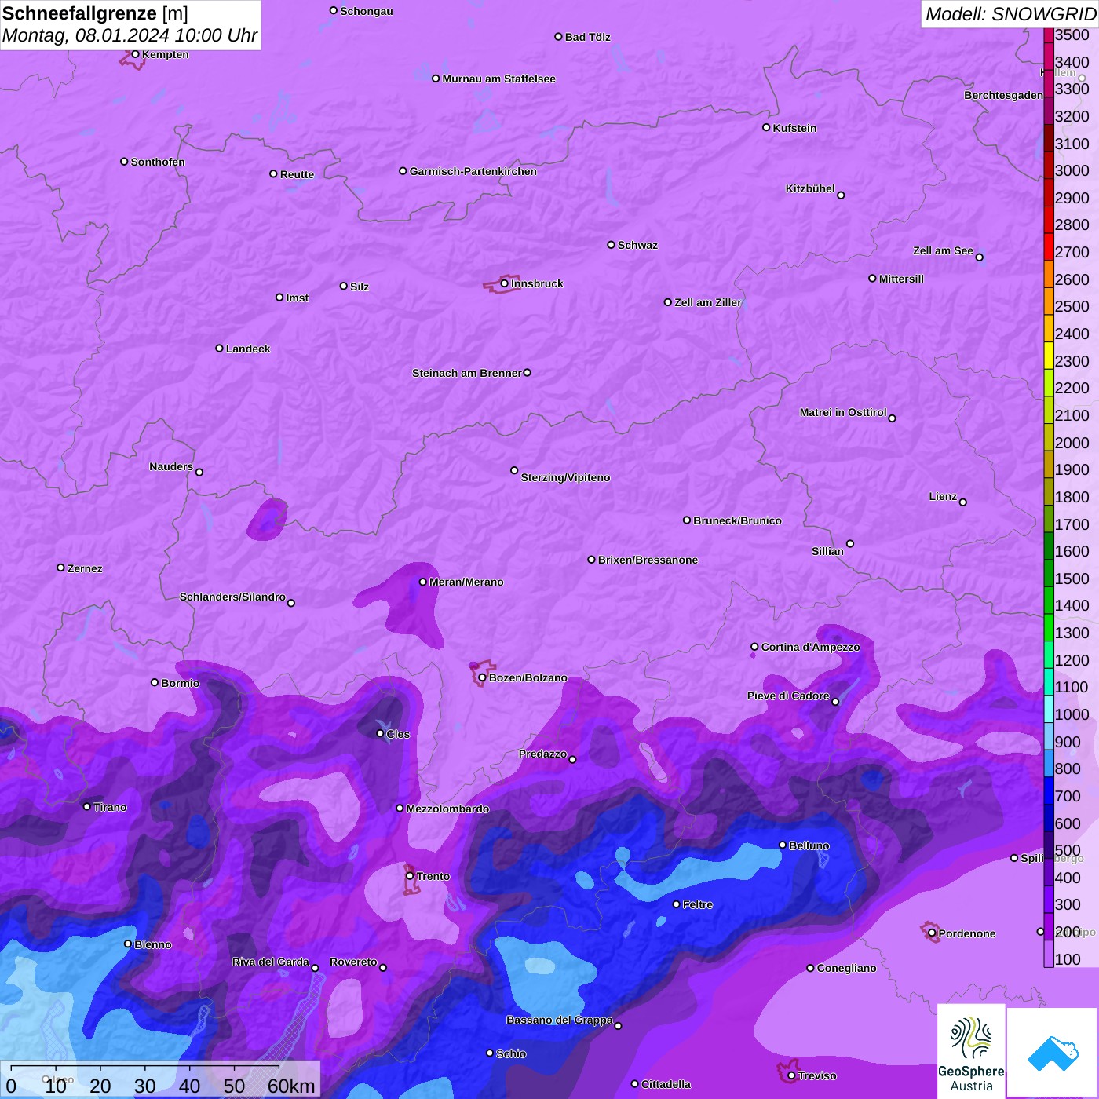
Task: Click the Conegliano label
Action: [846, 968]
